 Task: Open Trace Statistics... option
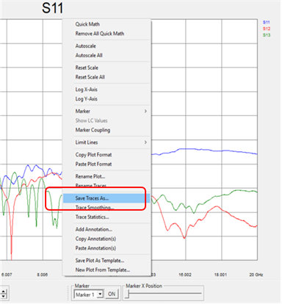pyautogui.click(x=106, y=217)
